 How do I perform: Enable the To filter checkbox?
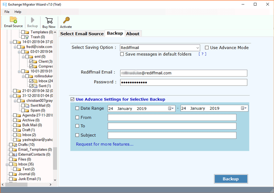pyautogui.click(x=77, y=126)
